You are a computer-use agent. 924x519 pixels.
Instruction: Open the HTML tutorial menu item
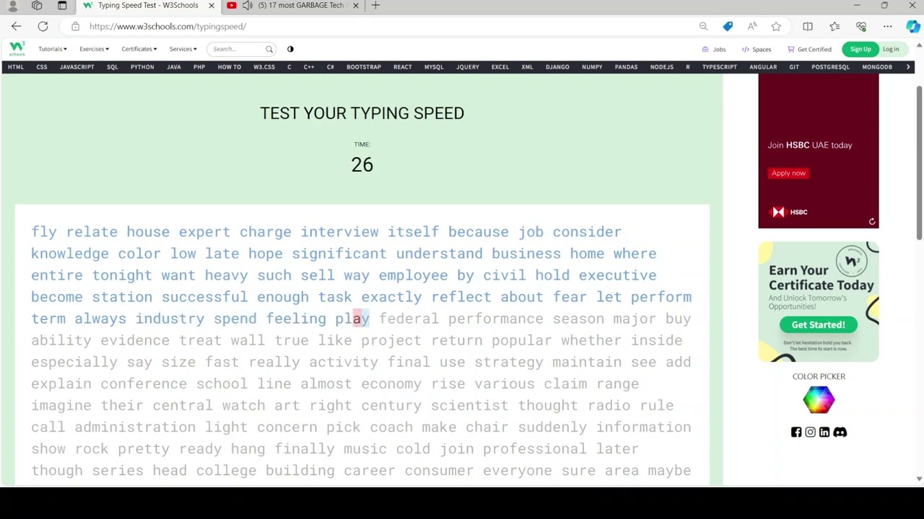coord(16,67)
